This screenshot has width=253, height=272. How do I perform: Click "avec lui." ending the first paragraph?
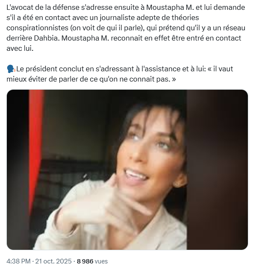click(x=20, y=48)
